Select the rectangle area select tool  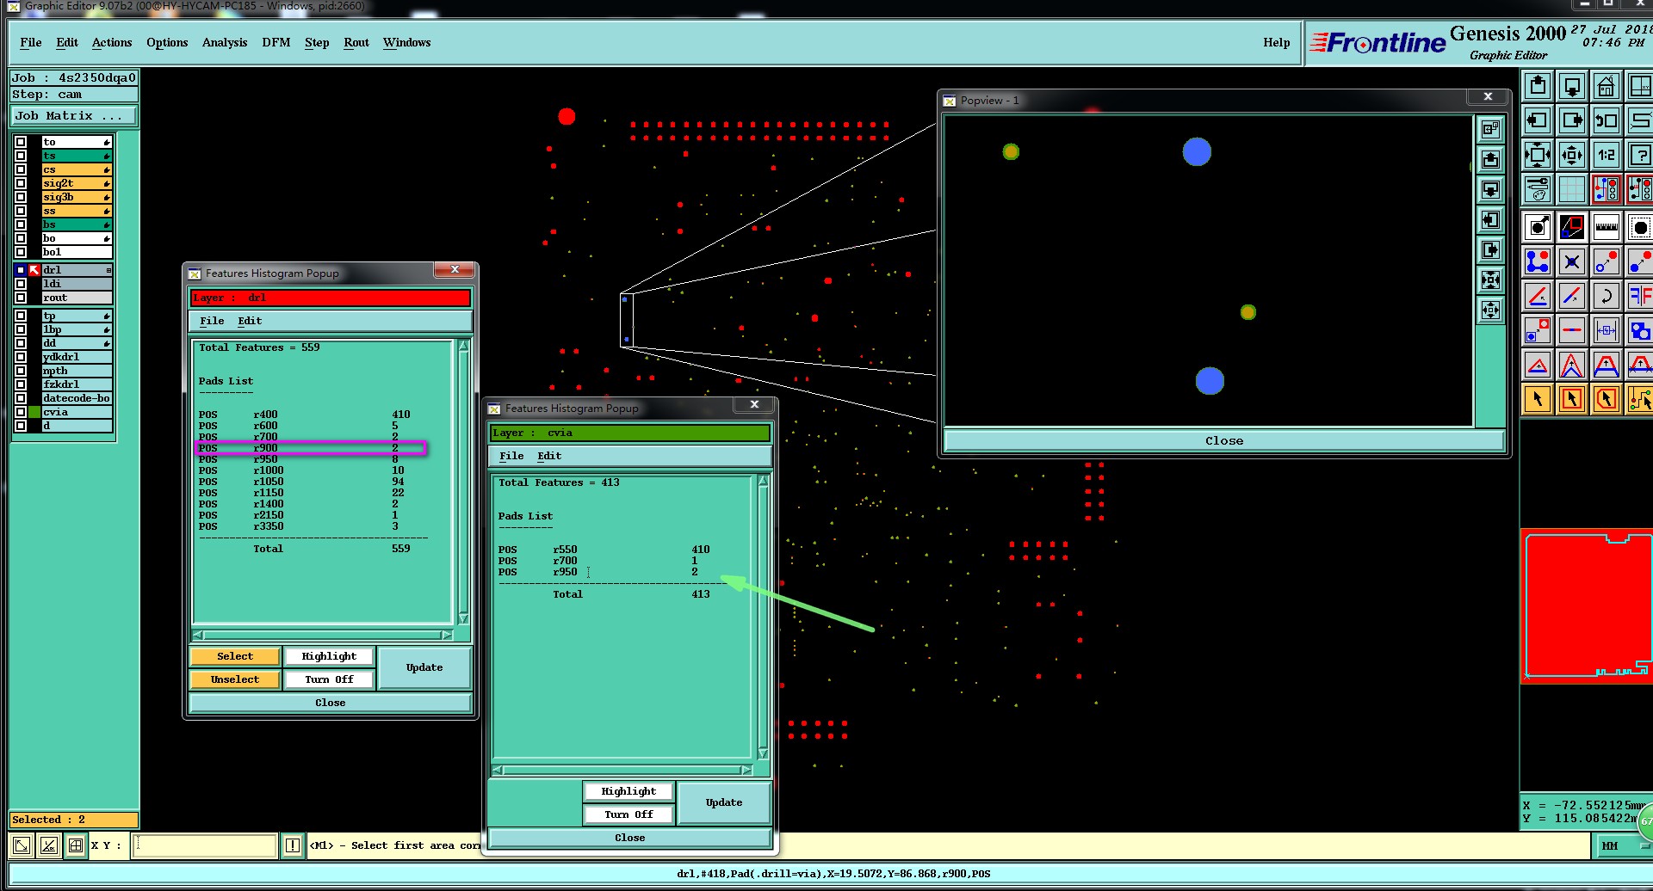1572,399
